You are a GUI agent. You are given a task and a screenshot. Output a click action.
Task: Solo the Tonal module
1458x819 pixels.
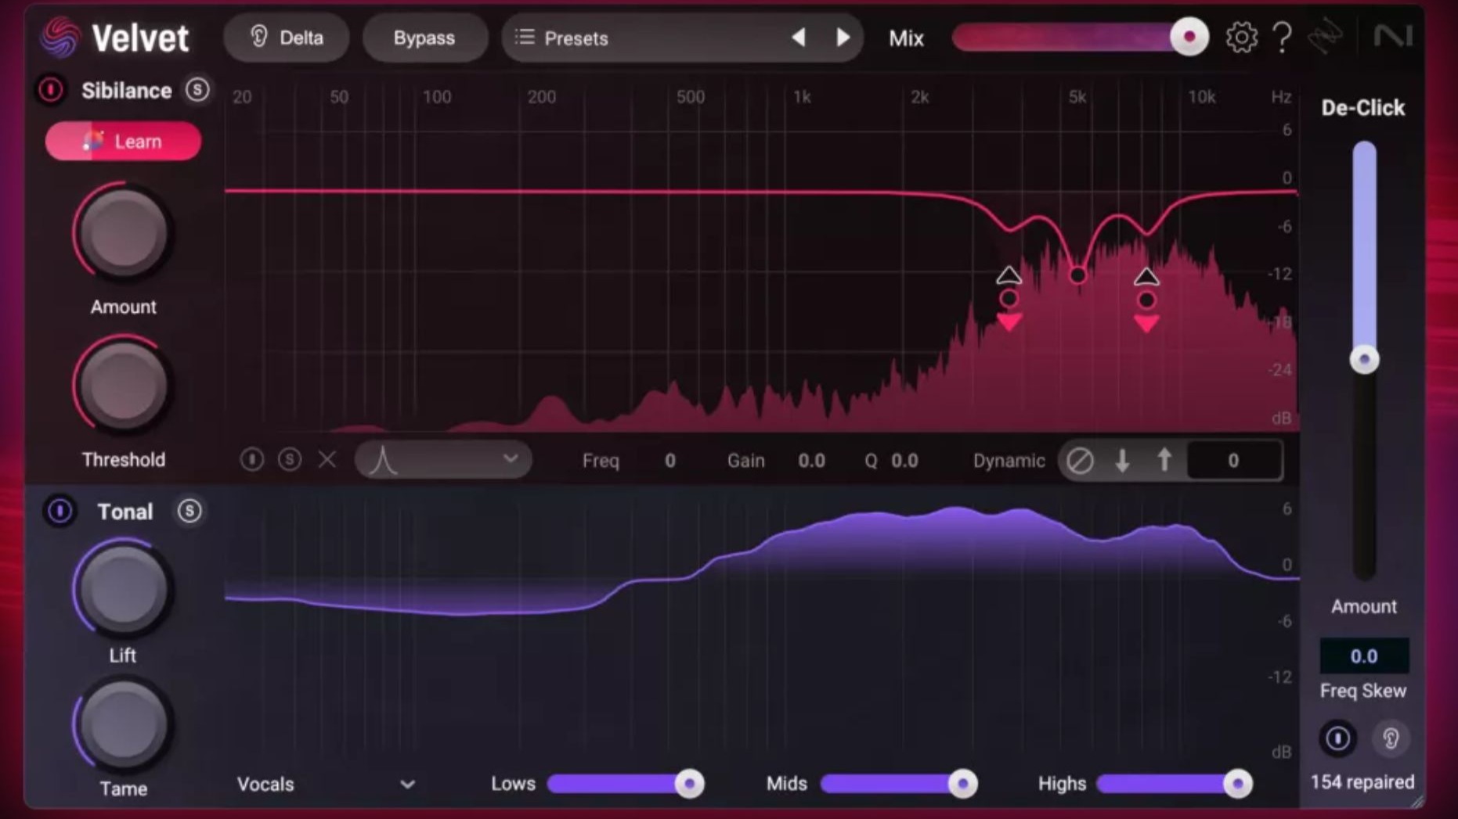coord(189,511)
